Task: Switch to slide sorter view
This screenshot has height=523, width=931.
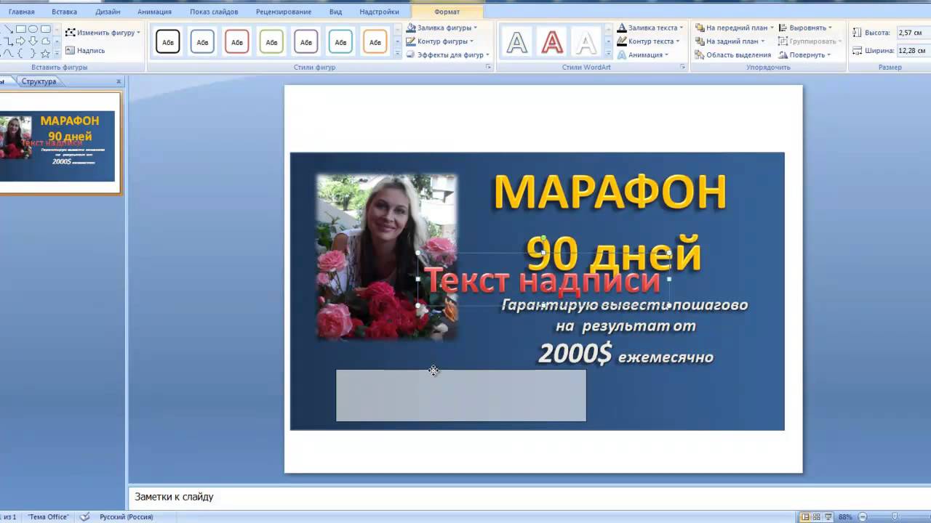Action: (816, 517)
